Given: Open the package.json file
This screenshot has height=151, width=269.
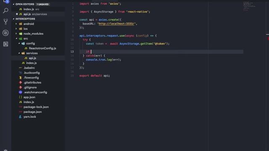Looking at the screenshot, I should pos(32,112).
